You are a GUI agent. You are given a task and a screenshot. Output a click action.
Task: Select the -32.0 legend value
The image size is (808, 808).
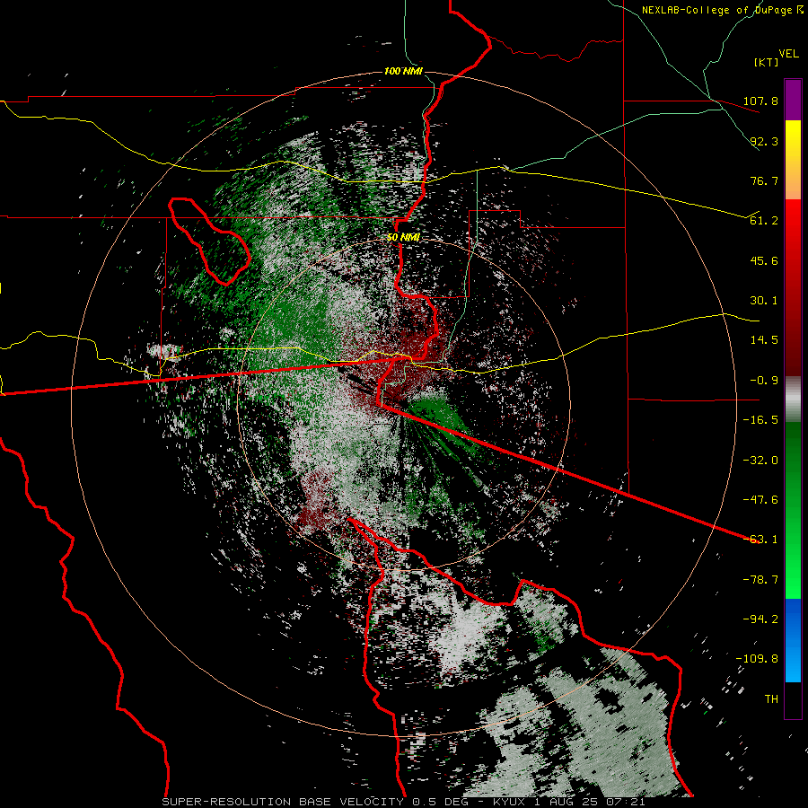(760, 461)
